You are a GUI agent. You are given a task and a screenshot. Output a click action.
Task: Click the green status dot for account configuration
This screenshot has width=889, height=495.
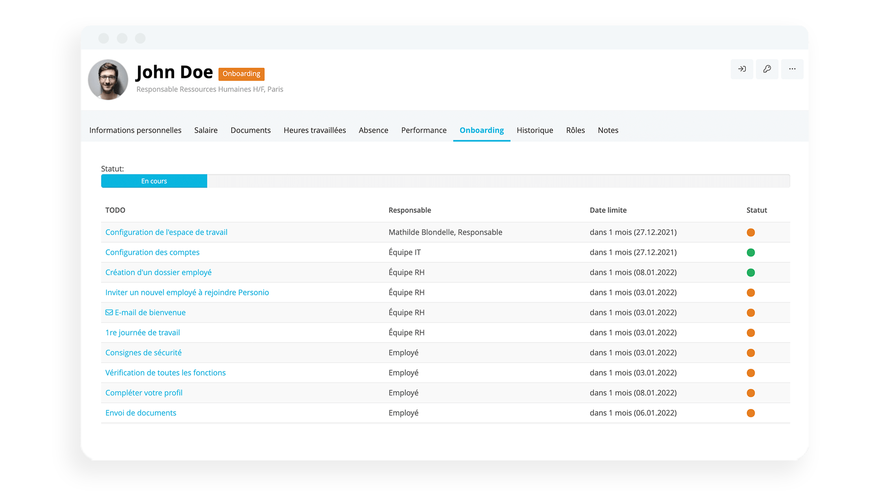pyautogui.click(x=751, y=252)
